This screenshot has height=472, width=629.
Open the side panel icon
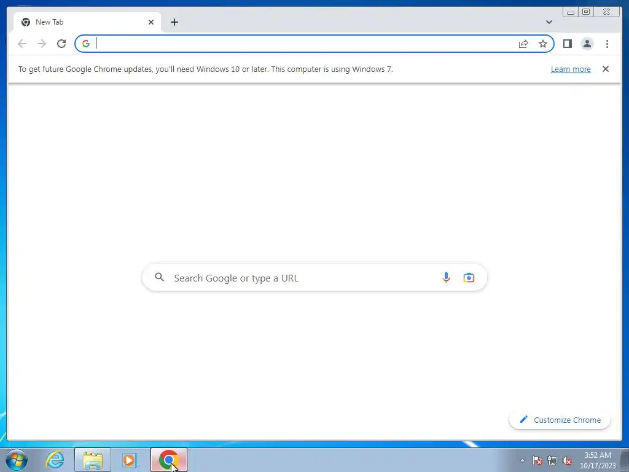567,44
